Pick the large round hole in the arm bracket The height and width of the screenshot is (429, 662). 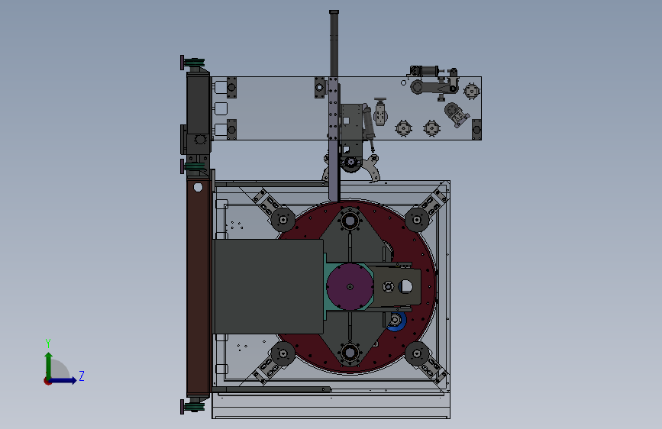(405, 287)
